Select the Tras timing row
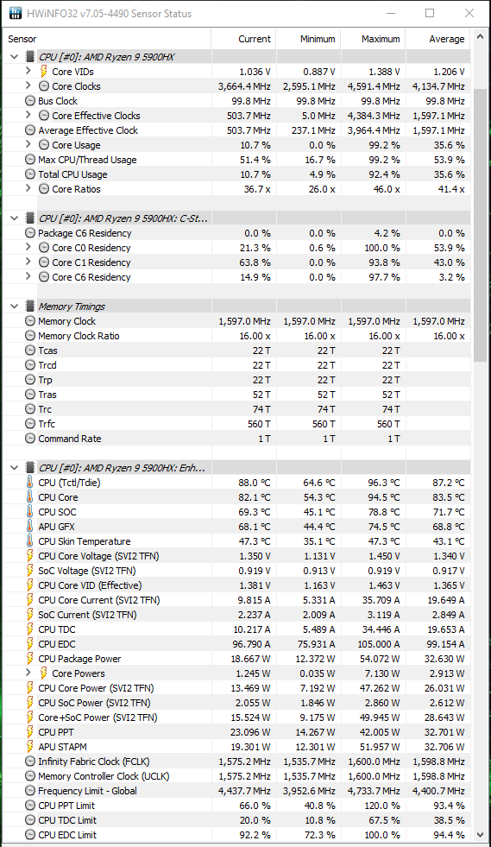The image size is (491, 847). [x=237, y=395]
